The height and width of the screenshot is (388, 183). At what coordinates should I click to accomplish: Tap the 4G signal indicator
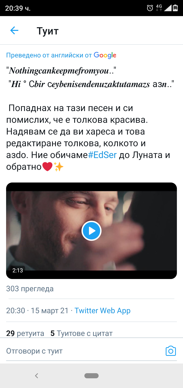(x=159, y=8)
